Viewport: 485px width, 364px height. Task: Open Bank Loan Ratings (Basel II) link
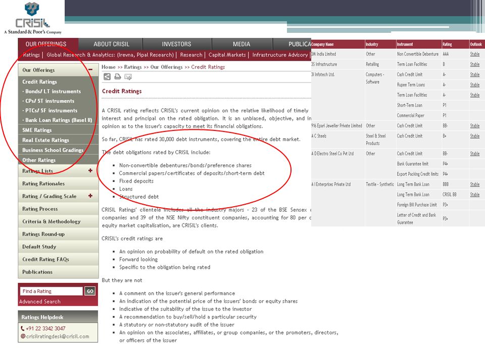pos(59,120)
